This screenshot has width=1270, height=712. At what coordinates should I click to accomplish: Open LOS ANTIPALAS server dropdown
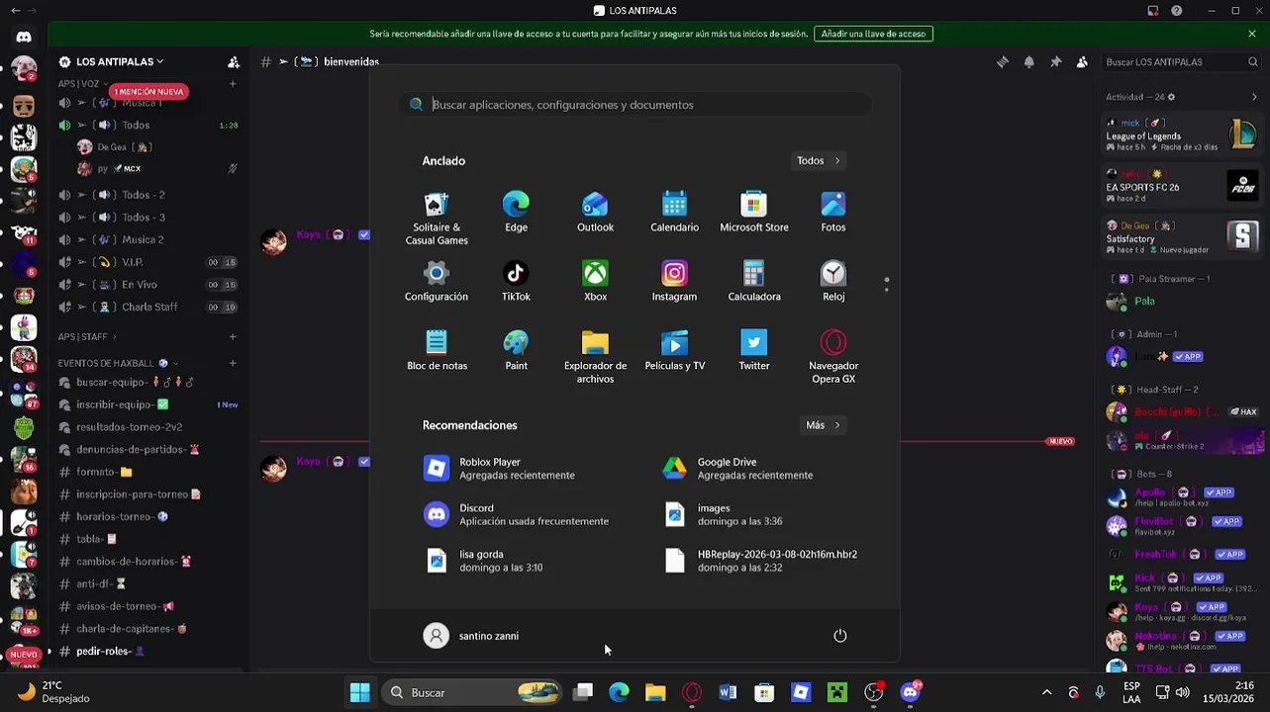coord(119,61)
